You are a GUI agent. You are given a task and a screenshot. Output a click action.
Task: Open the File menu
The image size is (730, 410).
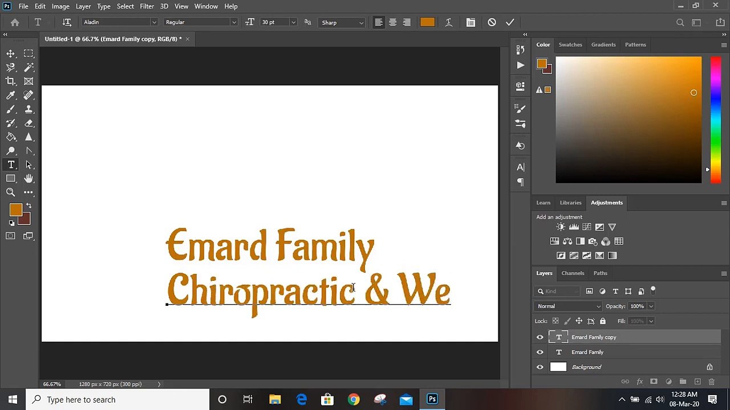(x=23, y=6)
